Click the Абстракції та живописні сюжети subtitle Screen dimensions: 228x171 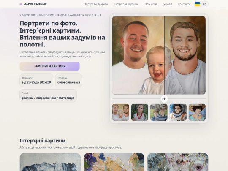(71, 147)
